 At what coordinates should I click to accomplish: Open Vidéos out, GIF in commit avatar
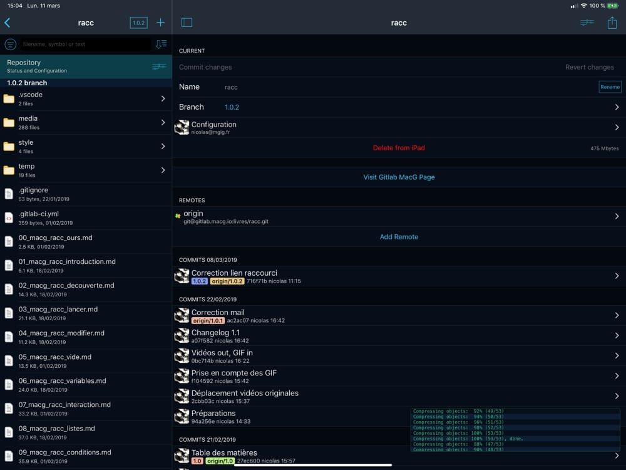182,356
